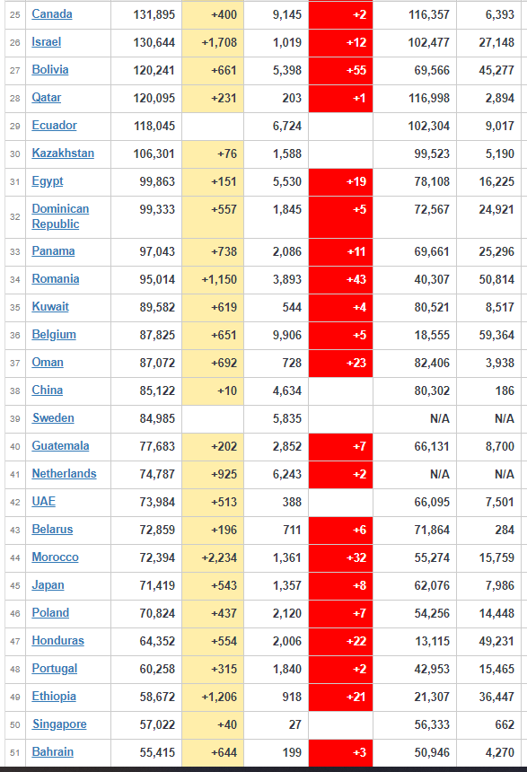This screenshot has height=772, width=527.
Task: Click the Morocco link
Action: (x=55, y=557)
